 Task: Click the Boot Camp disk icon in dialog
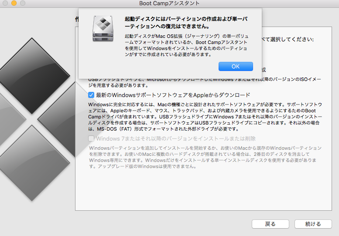[103, 28]
